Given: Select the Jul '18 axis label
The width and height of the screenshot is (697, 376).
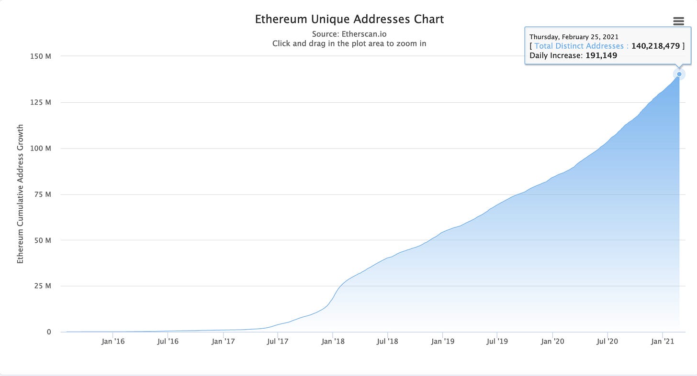Looking at the screenshot, I should click(388, 342).
